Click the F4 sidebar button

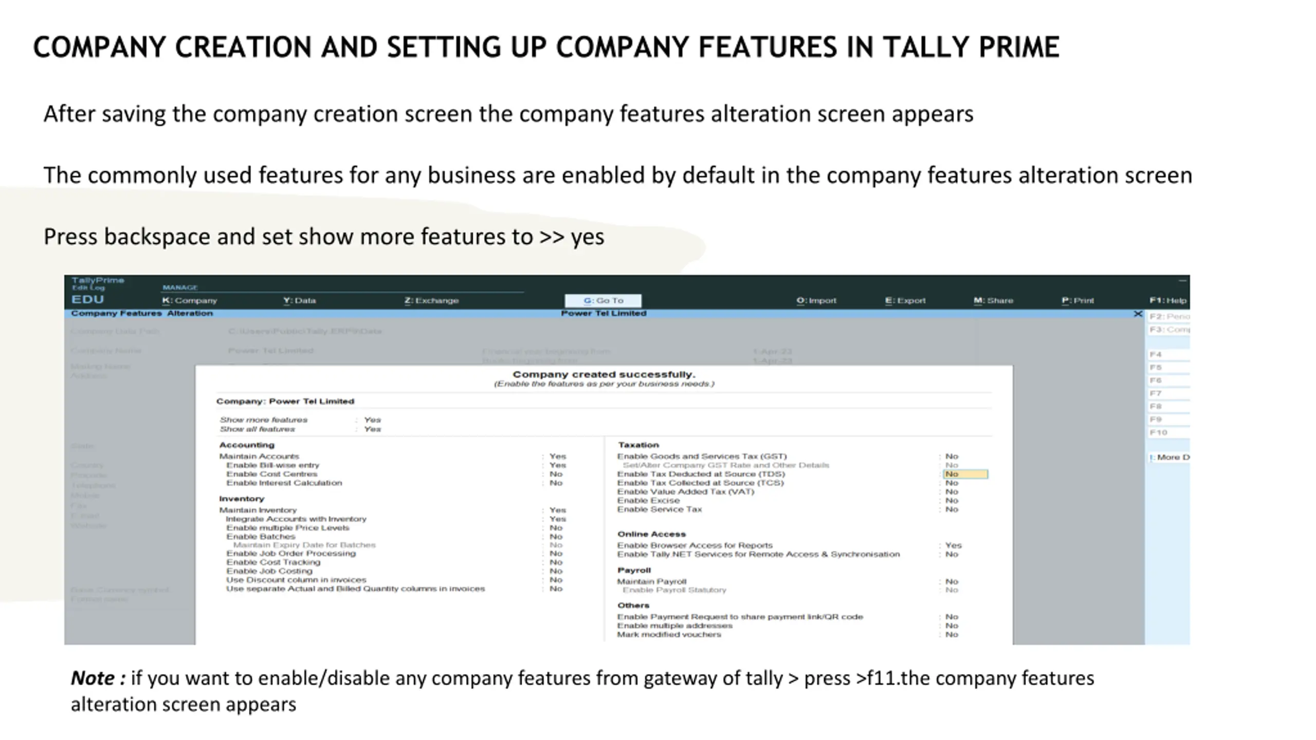[1168, 355]
